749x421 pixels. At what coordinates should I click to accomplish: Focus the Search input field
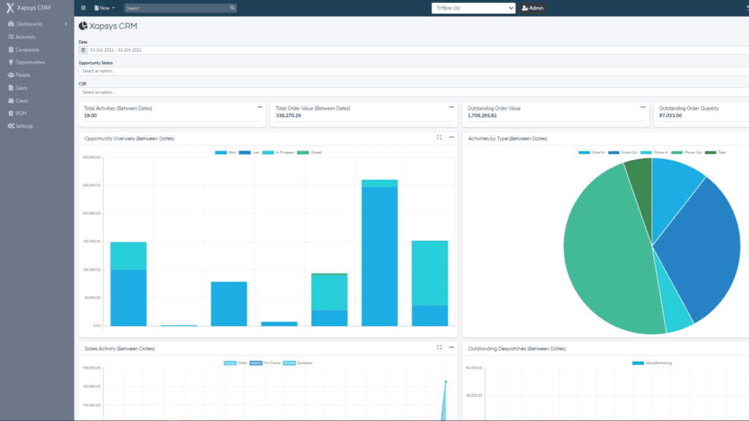176,8
